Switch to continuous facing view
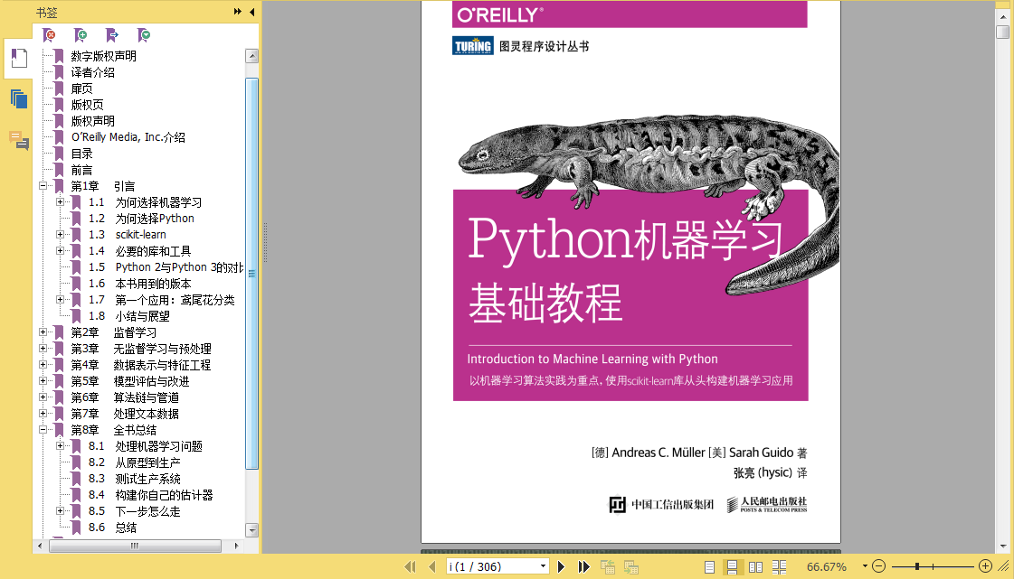Viewport: 1014px width, 579px height. [779, 566]
